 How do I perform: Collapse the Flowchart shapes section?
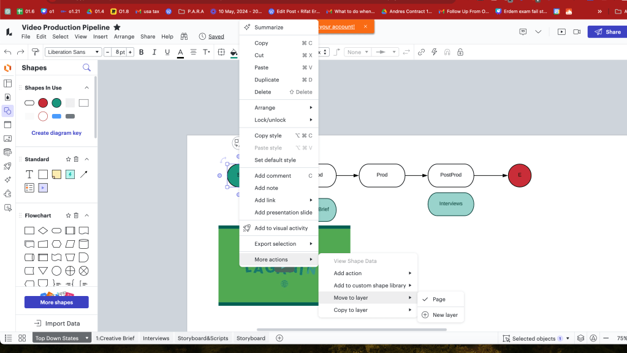click(87, 216)
